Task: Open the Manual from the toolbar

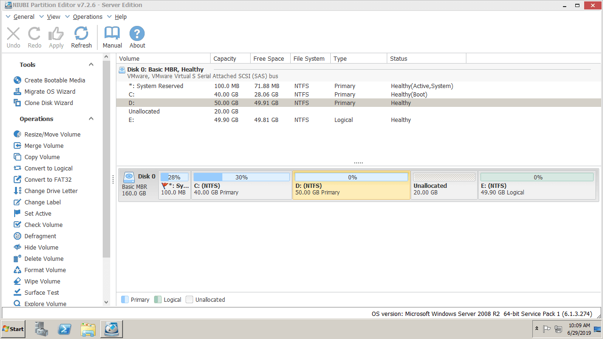Action: [112, 37]
